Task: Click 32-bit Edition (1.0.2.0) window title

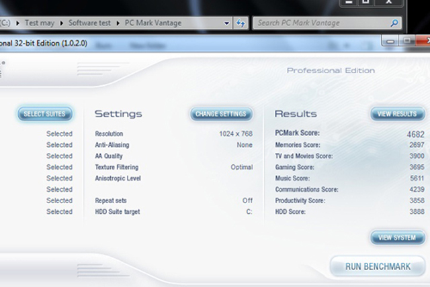Action: [51, 43]
